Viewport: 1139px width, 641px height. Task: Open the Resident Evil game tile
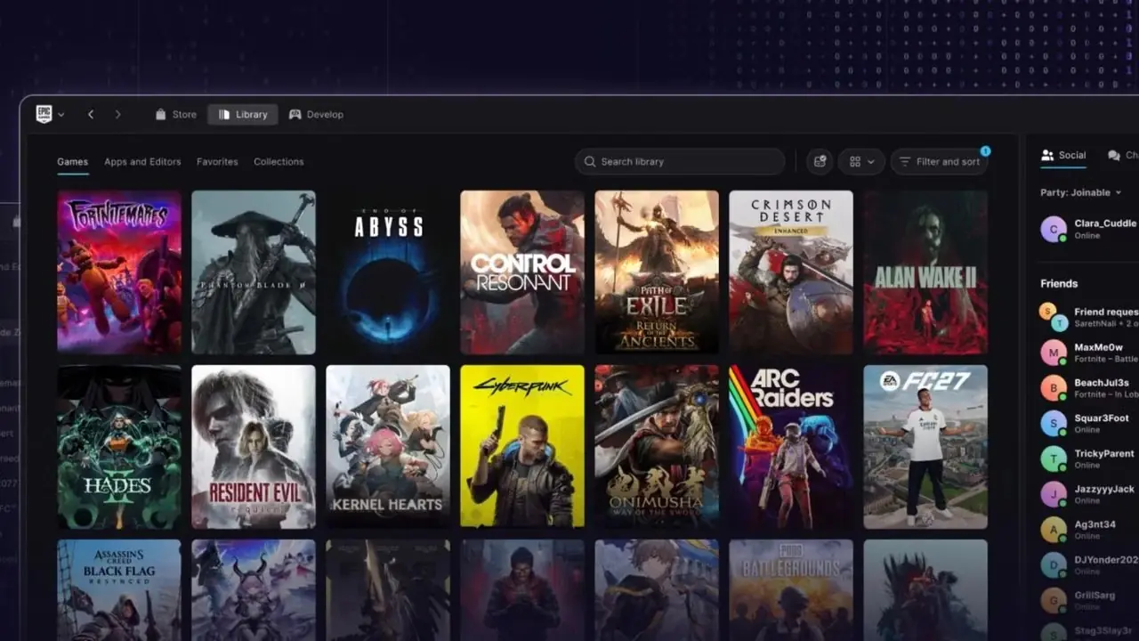coord(254,447)
